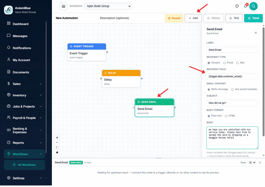
Task: Click the Send Email node envelope icon
Action: tap(139, 102)
